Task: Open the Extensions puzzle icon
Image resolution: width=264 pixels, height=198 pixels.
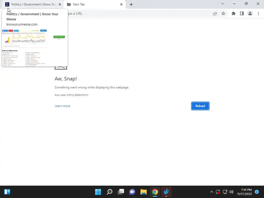Action: (234, 13)
